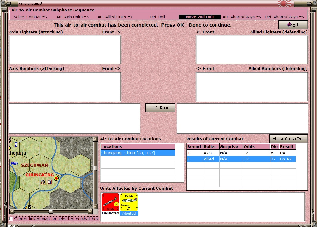This screenshot has width=317, height=227.
Task: Click the Select Combat subphase step
Action: (30, 17)
